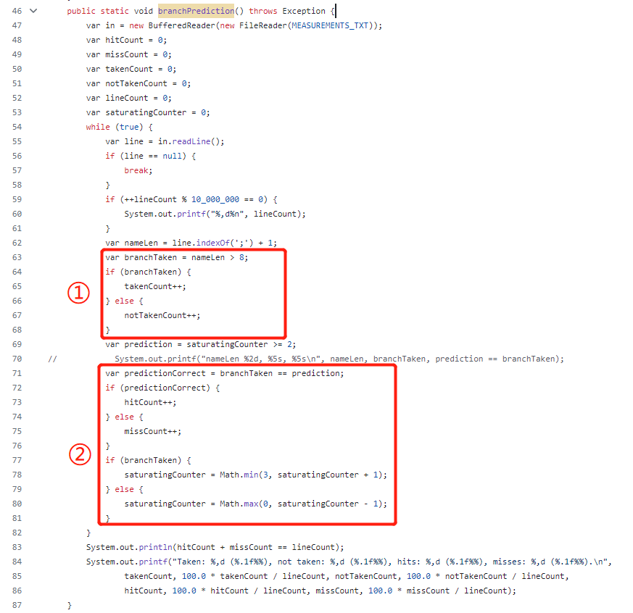Click the indexOf method call
The height and width of the screenshot is (613, 633).
(x=212, y=243)
